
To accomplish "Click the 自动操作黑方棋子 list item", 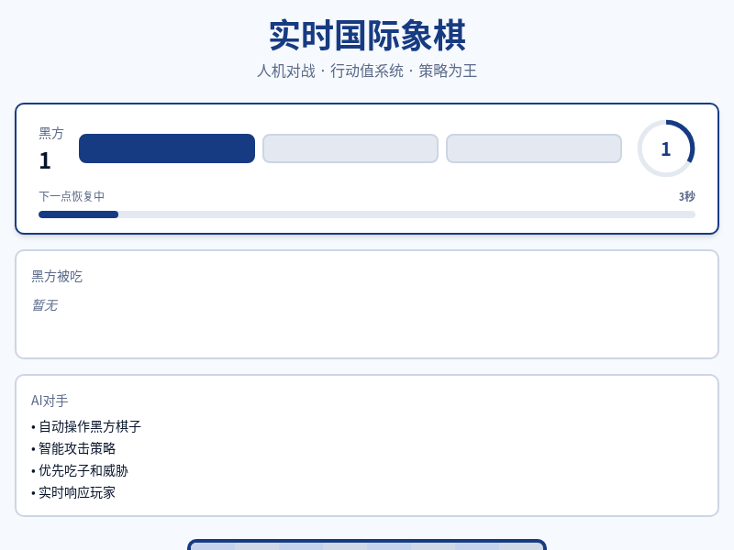I will 89,426.
